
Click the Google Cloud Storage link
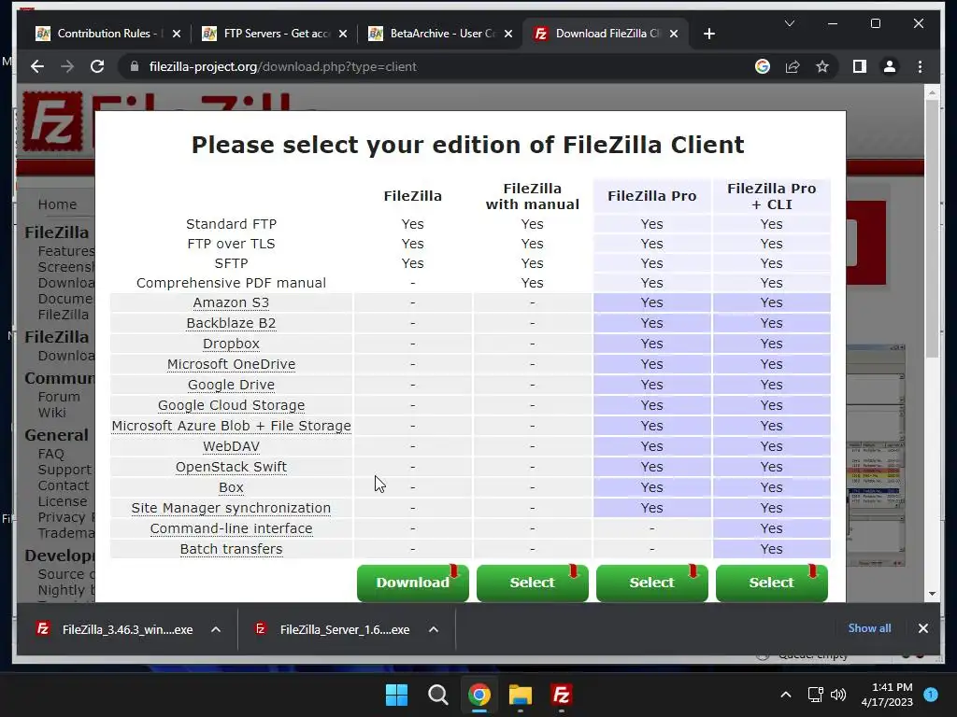[231, 405]
